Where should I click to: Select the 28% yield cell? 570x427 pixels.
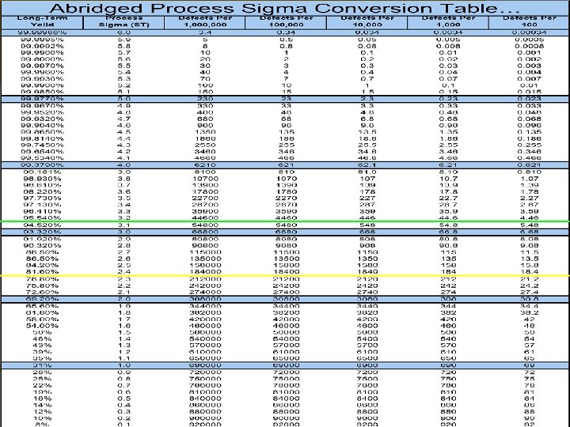pyautogui.click(x=42, y=372)
